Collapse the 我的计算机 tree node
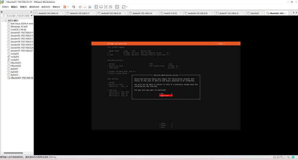The height and width of the screenshot is (160, 298). pyautogui.click(x=3, y=20)
